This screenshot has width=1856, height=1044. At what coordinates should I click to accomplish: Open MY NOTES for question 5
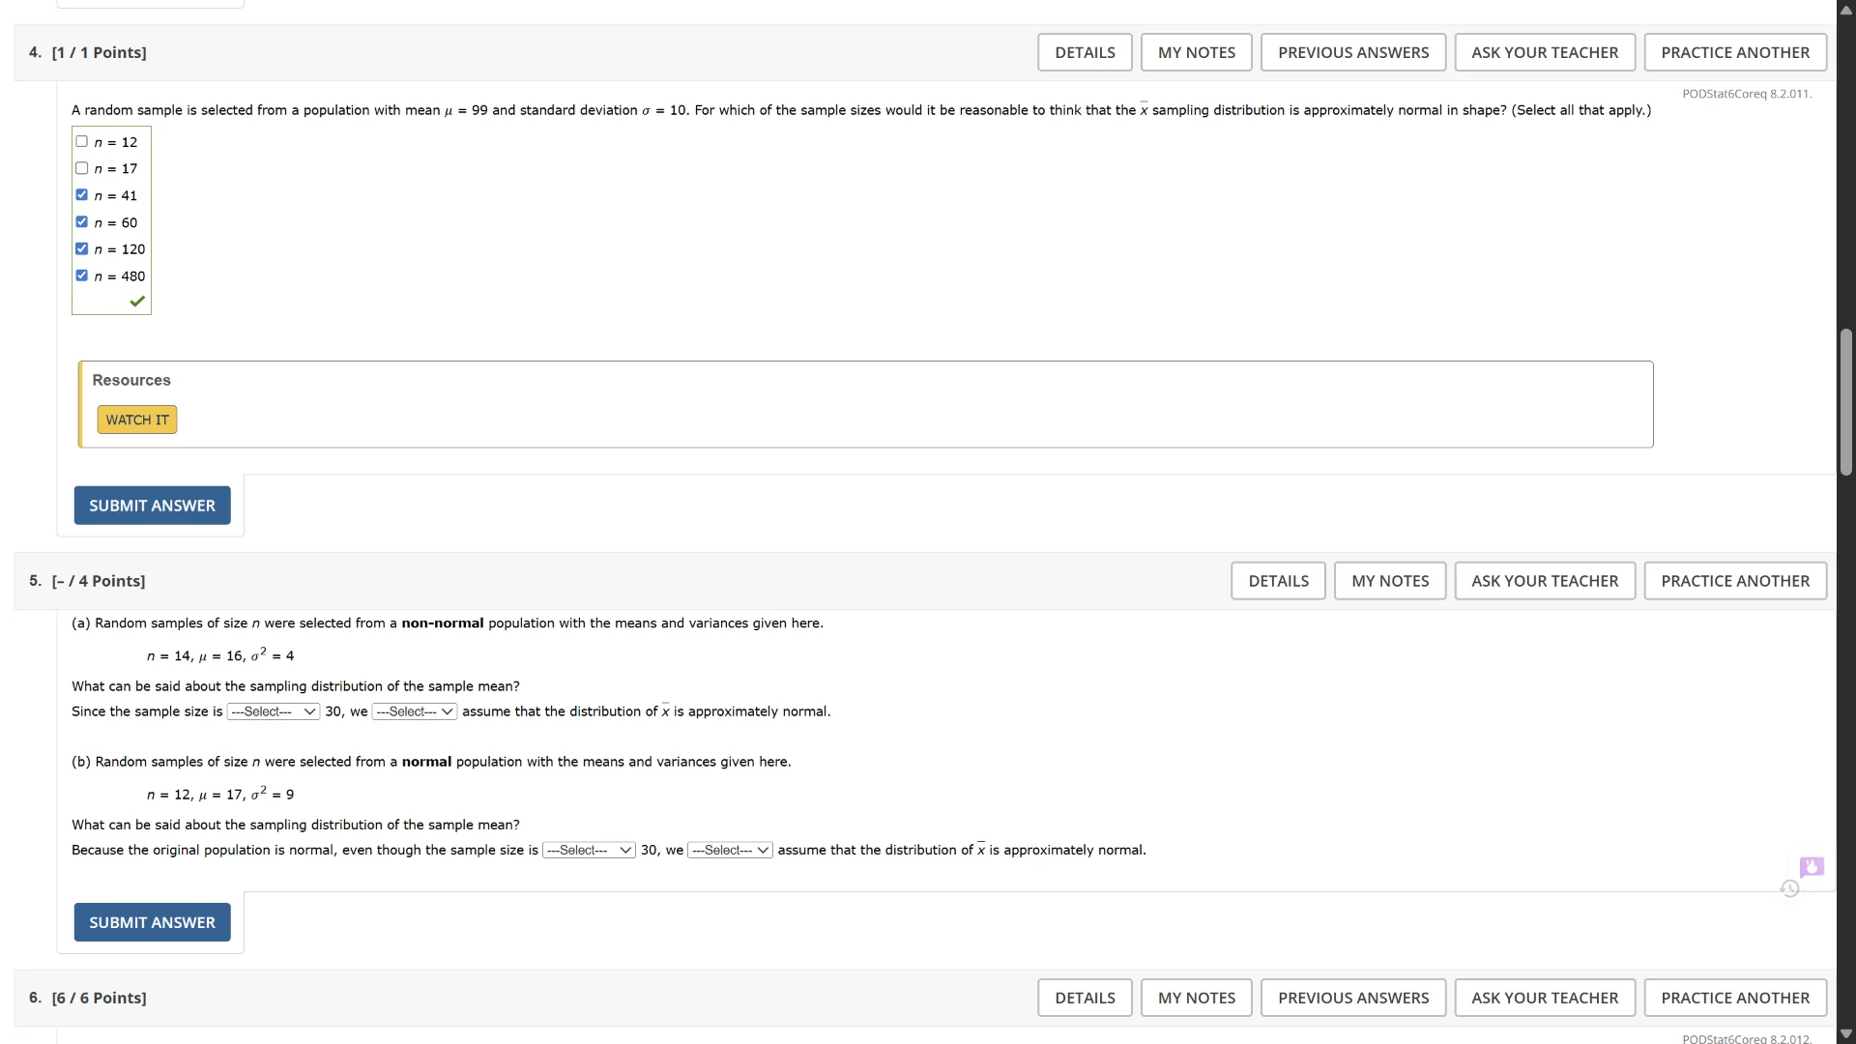pyautogui.click(x=1389, y=581)
